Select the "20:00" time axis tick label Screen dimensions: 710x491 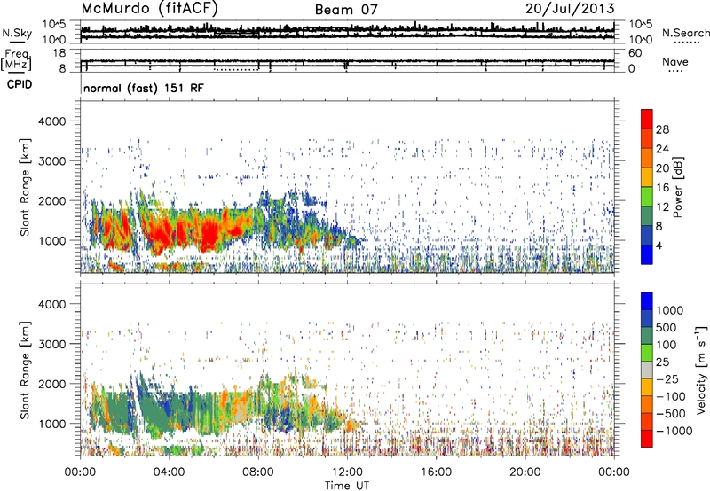coord(525,472)
